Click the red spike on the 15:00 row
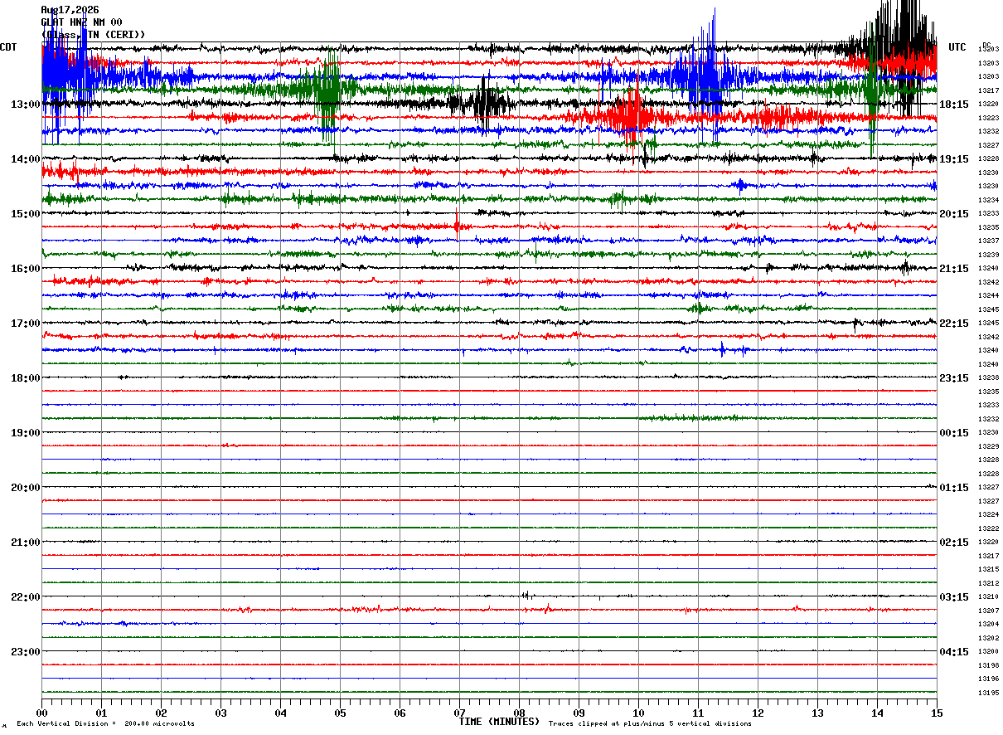1003x735 pixels. coord(457,221)
